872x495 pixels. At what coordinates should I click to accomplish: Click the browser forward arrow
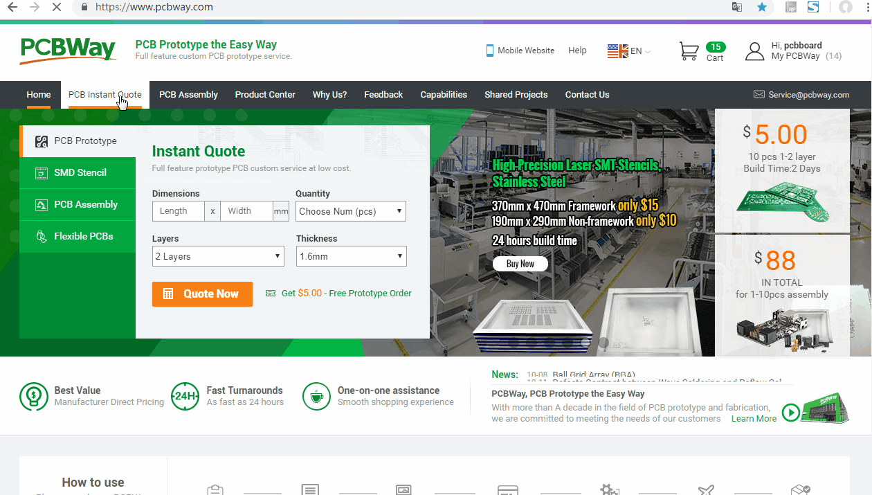(35, 8)
